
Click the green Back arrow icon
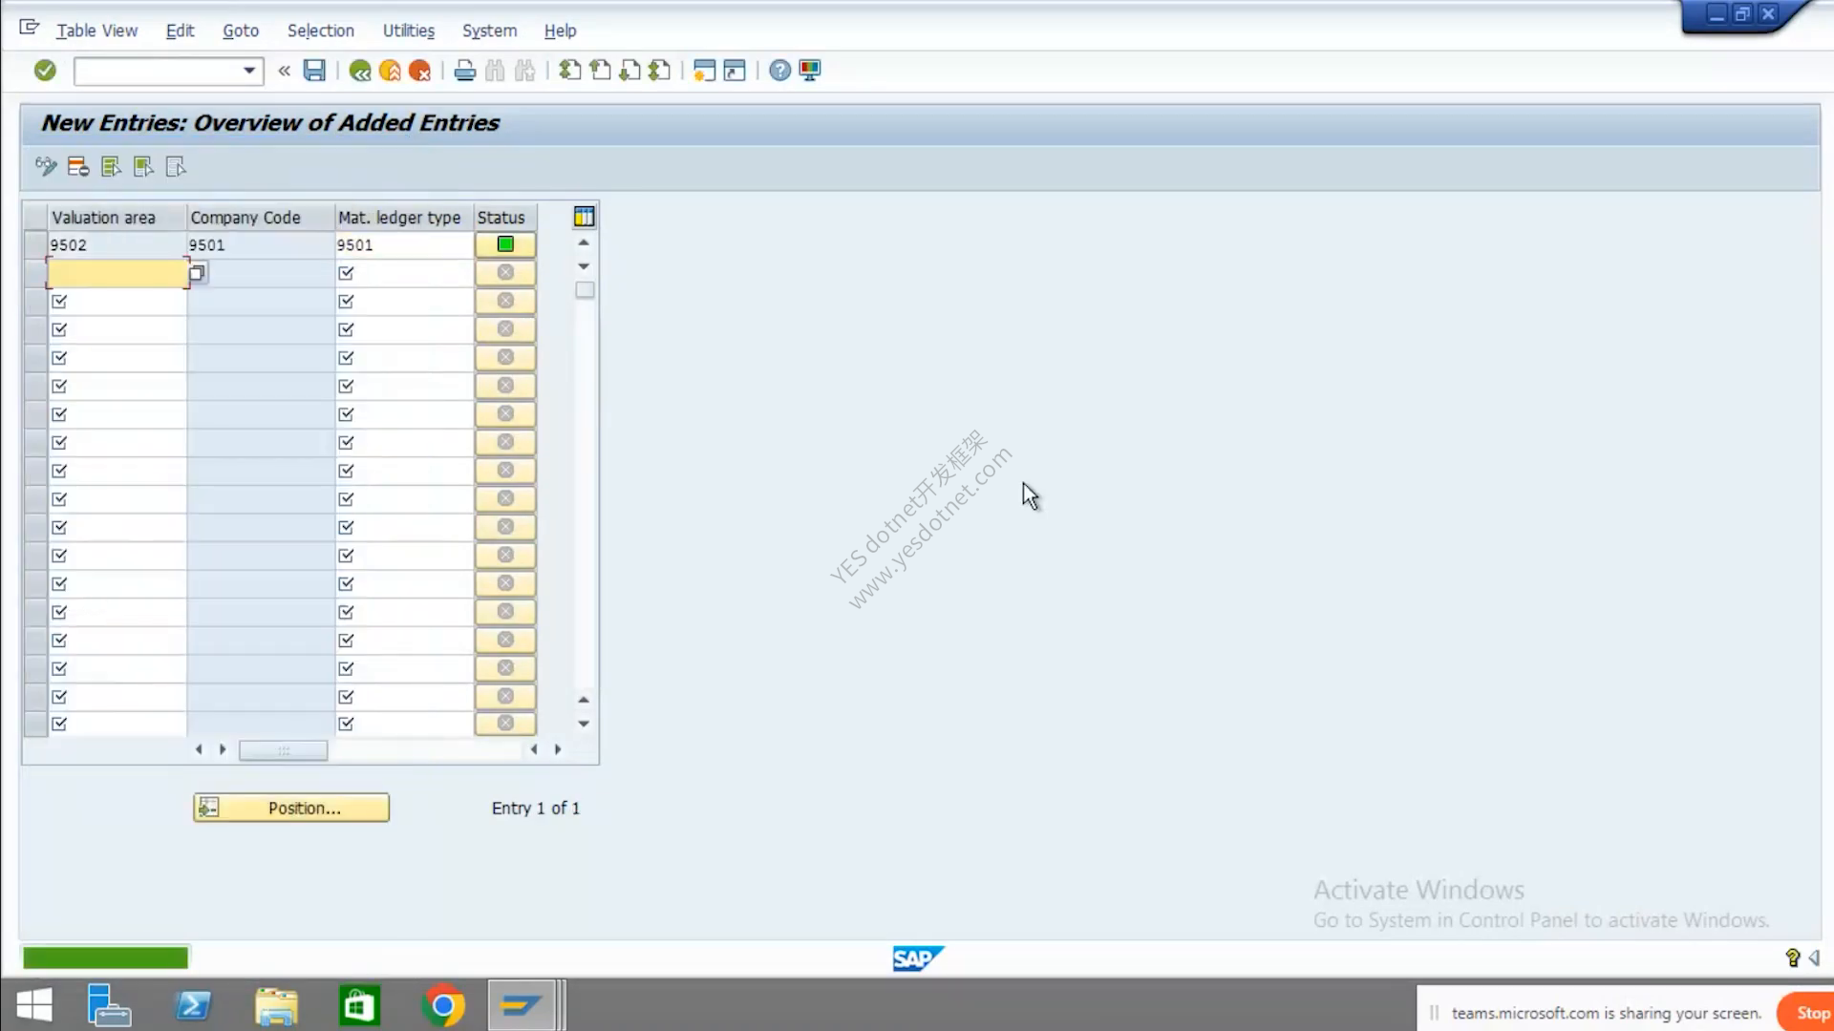tap(360, 71)
